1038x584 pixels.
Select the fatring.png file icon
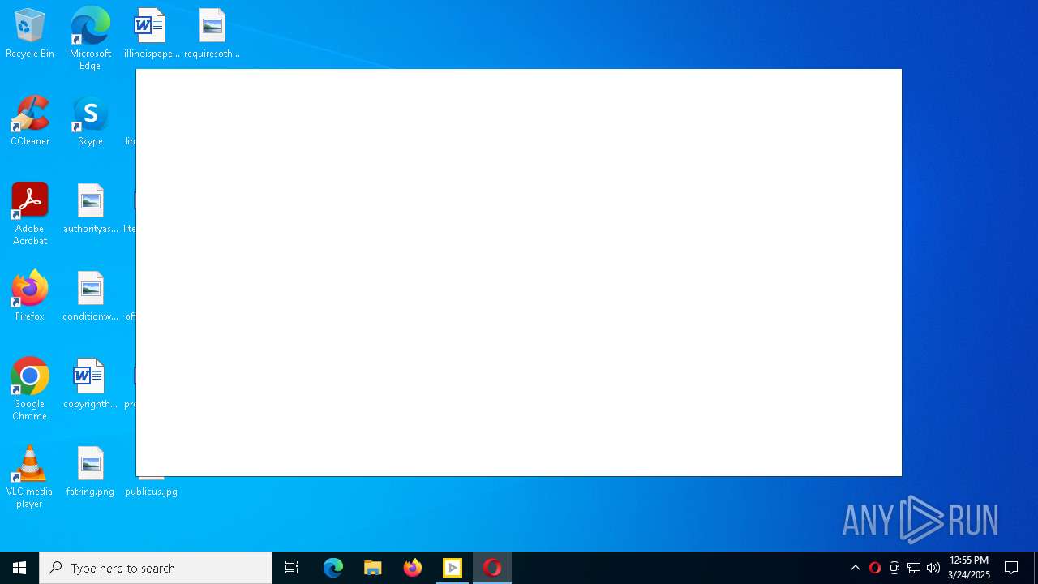tap(90, 471)
